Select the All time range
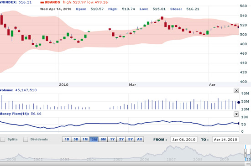 (x=140, y=139)
